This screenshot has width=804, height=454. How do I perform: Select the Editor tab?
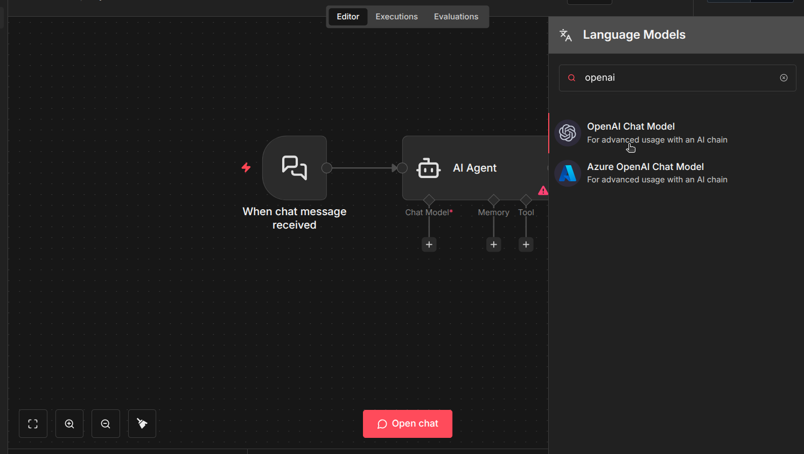point(348,17)
